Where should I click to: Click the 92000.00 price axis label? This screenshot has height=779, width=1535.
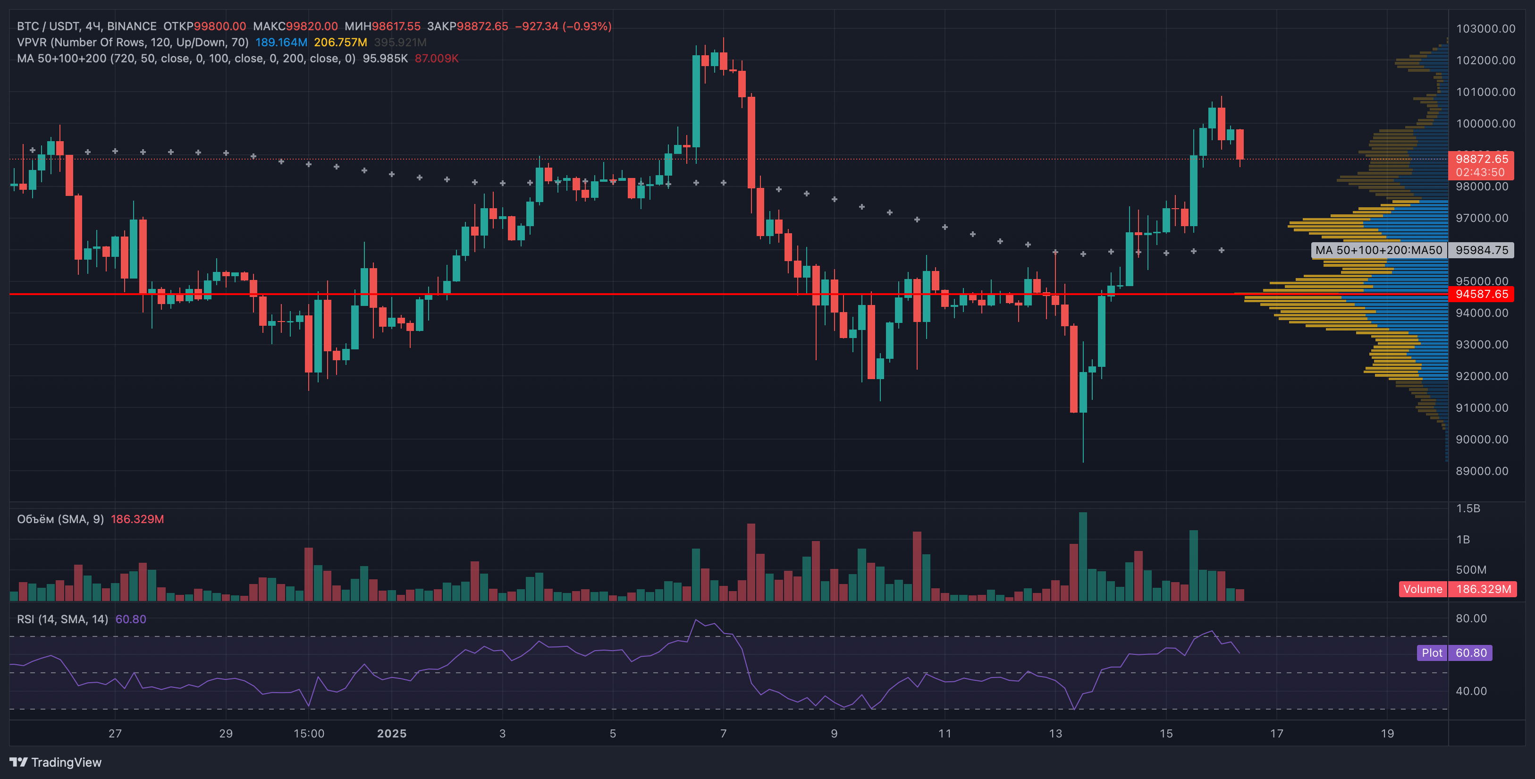[x=1482, y=376]
